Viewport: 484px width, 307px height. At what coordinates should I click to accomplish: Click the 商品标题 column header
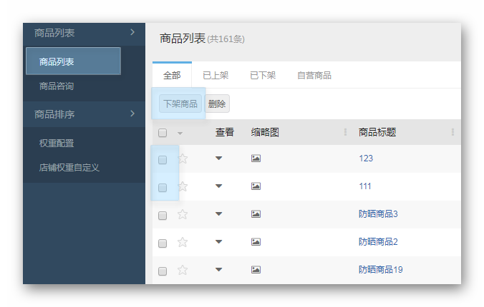coord(377,132)
